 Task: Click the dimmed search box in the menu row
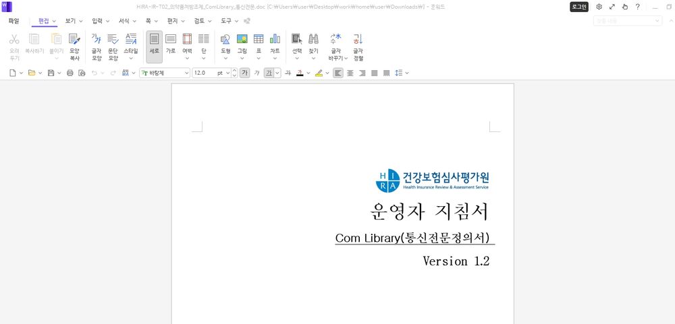(x=627, y=21)
